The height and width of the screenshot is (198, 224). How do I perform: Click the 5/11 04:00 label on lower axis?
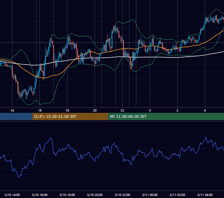point(205,195)
